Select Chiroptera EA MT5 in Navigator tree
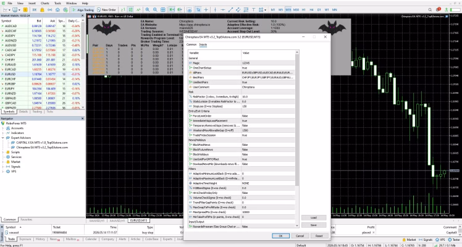The image size is (462, 247). click(42, 148)
